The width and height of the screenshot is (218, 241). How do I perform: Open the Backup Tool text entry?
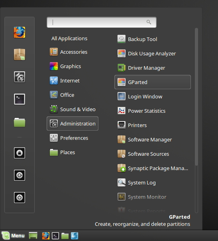click(x=142, y=39)
